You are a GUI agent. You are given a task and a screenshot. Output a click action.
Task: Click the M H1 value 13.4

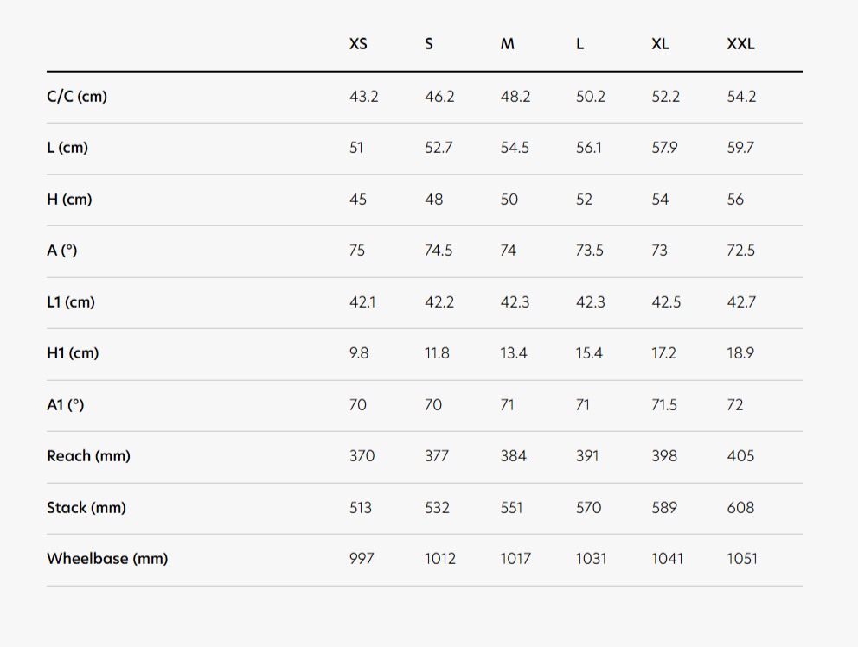pos(514,353)
